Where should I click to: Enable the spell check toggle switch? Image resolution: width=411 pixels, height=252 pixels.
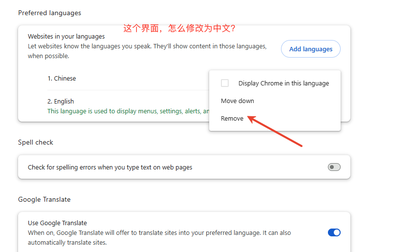pyautogui.click(x=334, y=167)
